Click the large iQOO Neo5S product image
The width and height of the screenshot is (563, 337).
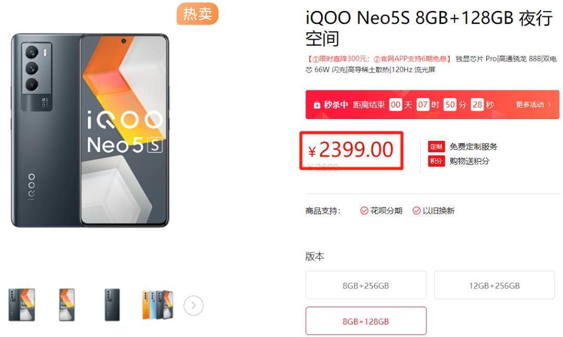[x=90, y=130]
